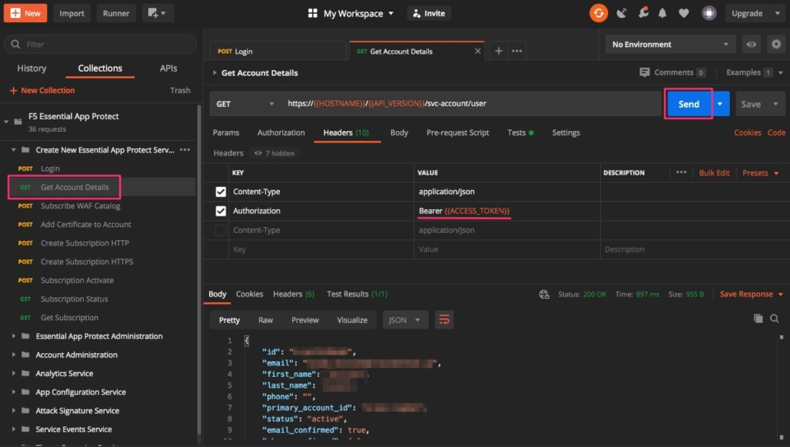Click the New button

click(26, 13)
